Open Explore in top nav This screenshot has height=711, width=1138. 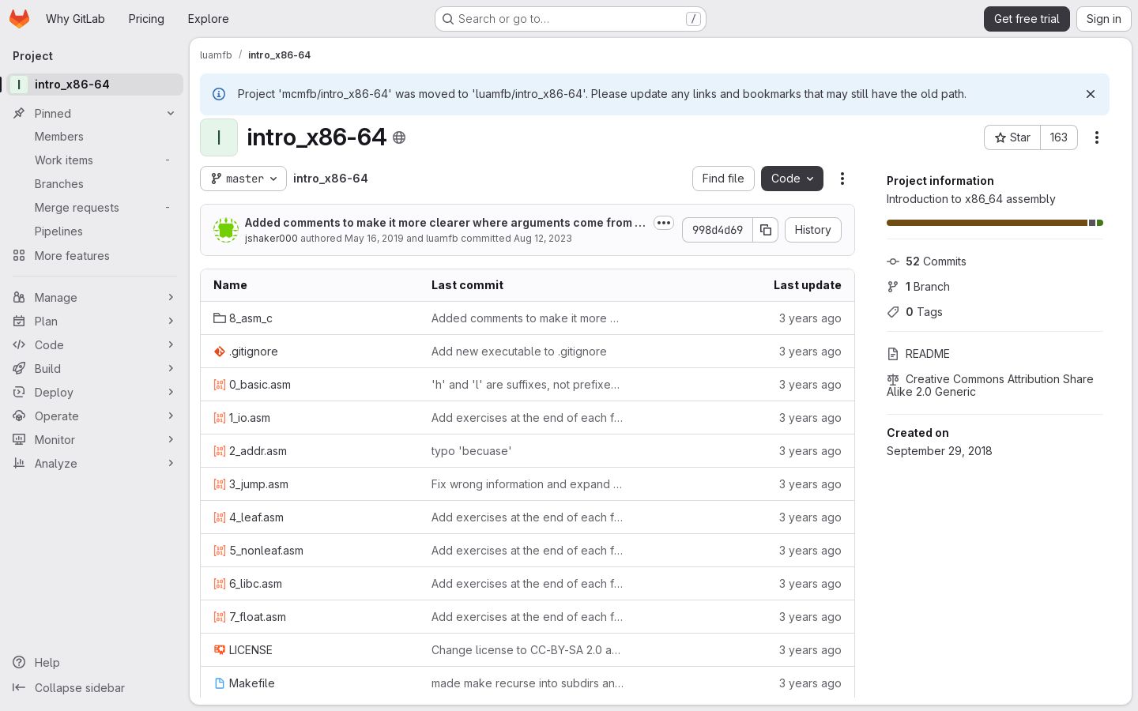tap(209, 19)
